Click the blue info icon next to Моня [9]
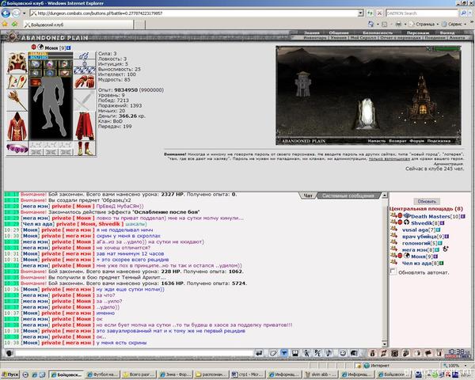The height and width of the screenshot is (380, 475). click(x=69, y=47)
